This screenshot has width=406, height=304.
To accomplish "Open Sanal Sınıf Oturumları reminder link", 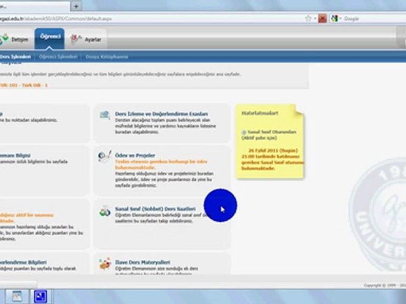I will click(272, 132).
